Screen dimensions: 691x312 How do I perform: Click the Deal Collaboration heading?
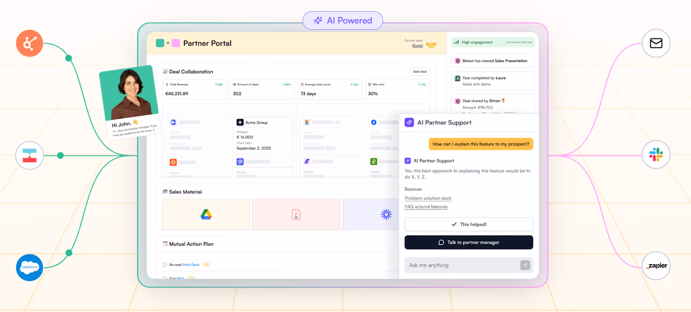coord(191,72)
